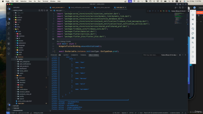
Task: Click the debug console filter field
Action: click(151, 55)
